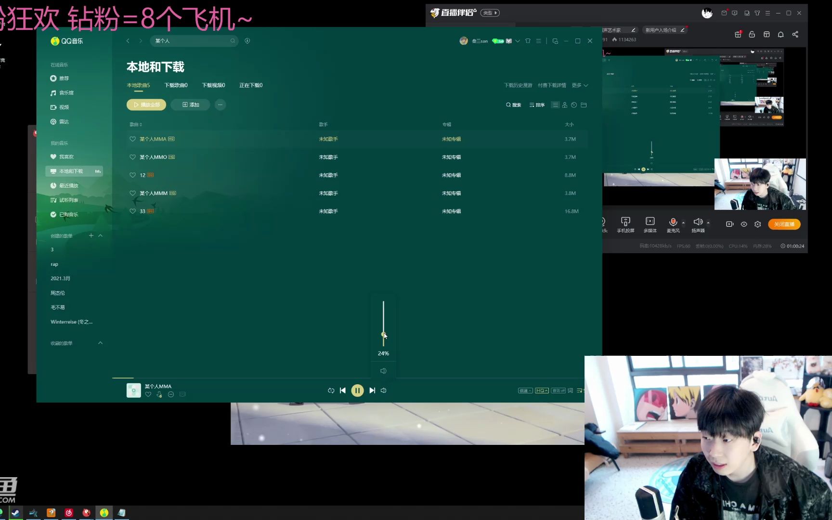The width and height of the screenshot is (832, 520).
Task: Switch to QQ Music mini mode
Action: [555, 41]
